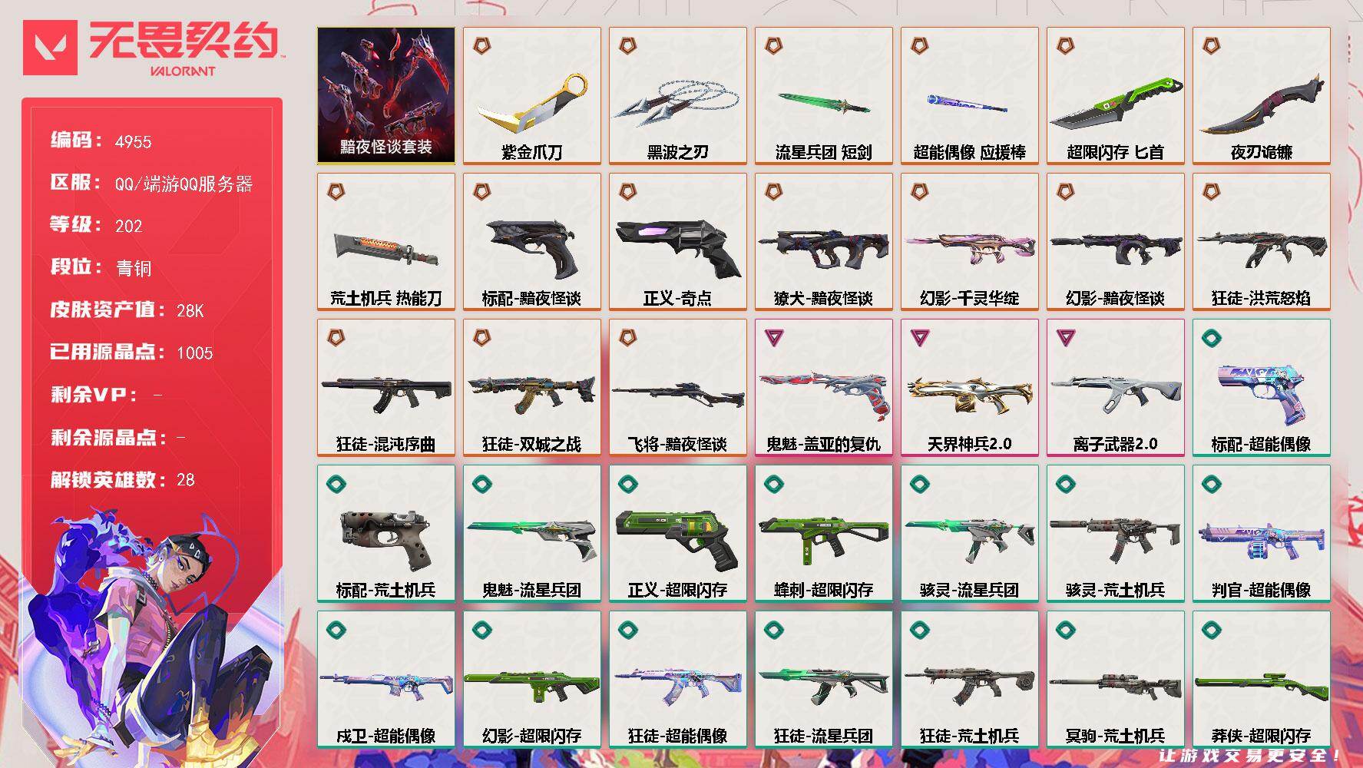Select the 黑波之刃 melee skin
The height and width of the screenshot is (768, 1363).
[x=678, y=96]
